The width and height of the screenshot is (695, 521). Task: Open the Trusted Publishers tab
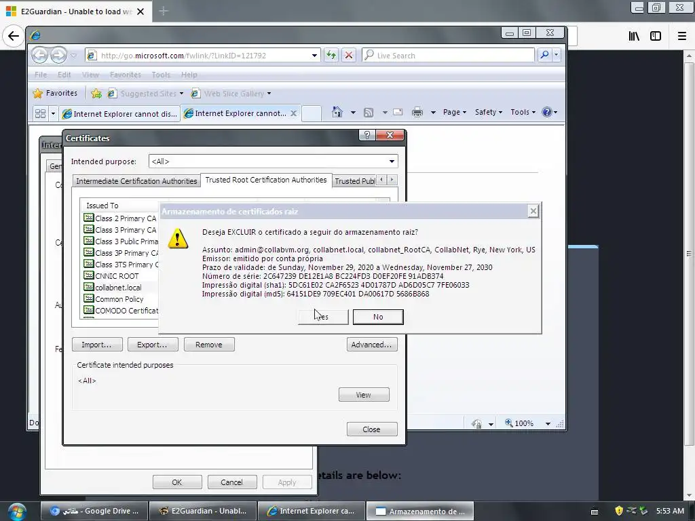point(354,180)
